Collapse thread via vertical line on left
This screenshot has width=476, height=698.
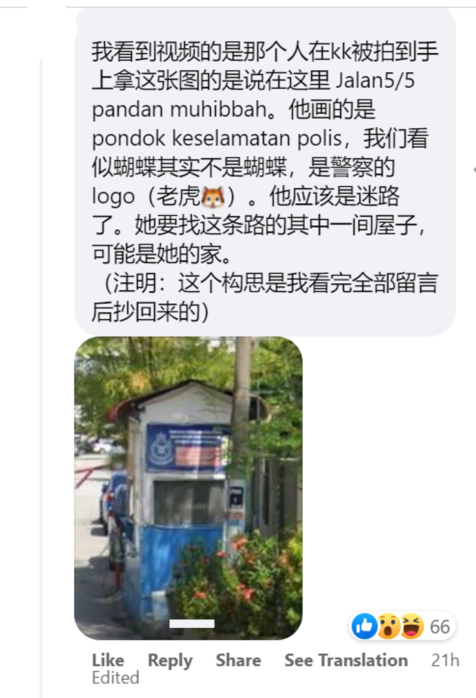tap(41, 378)
